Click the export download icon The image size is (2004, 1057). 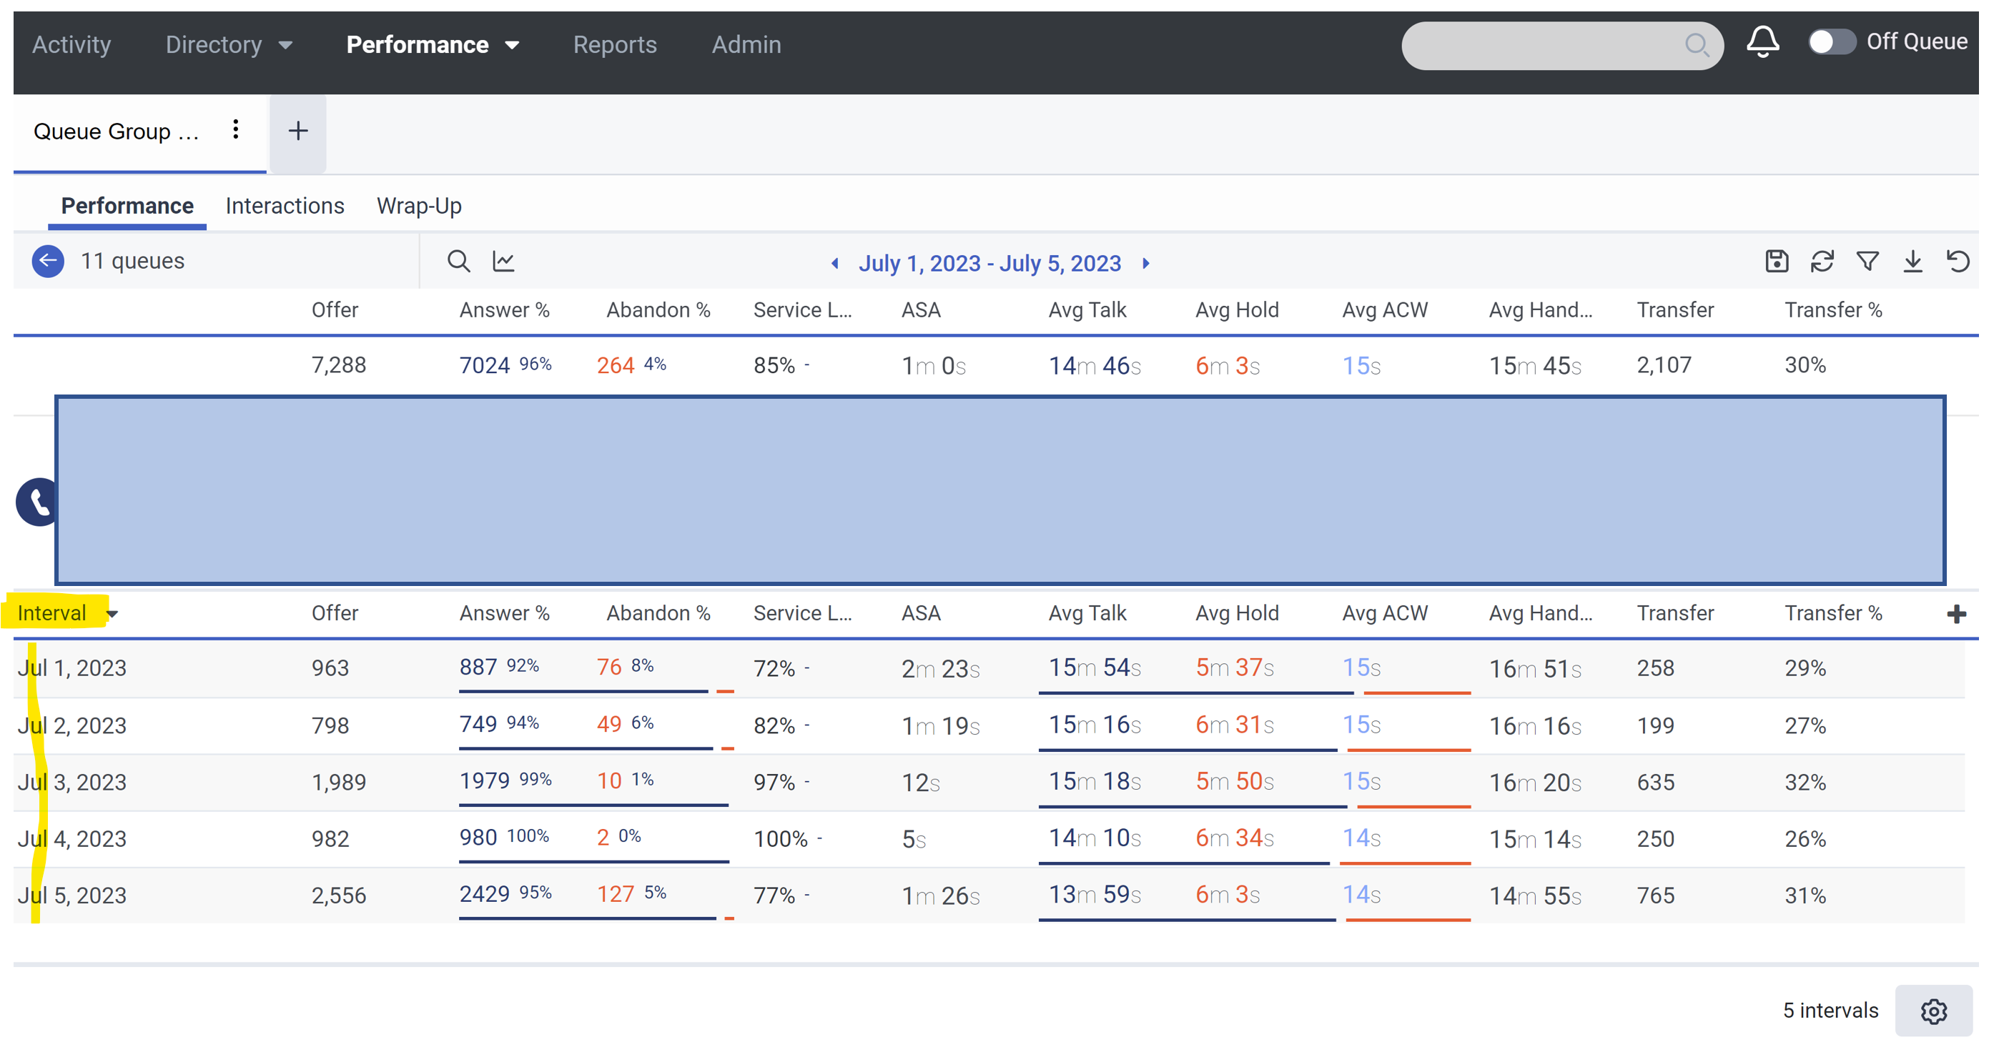coord(1912,262)
